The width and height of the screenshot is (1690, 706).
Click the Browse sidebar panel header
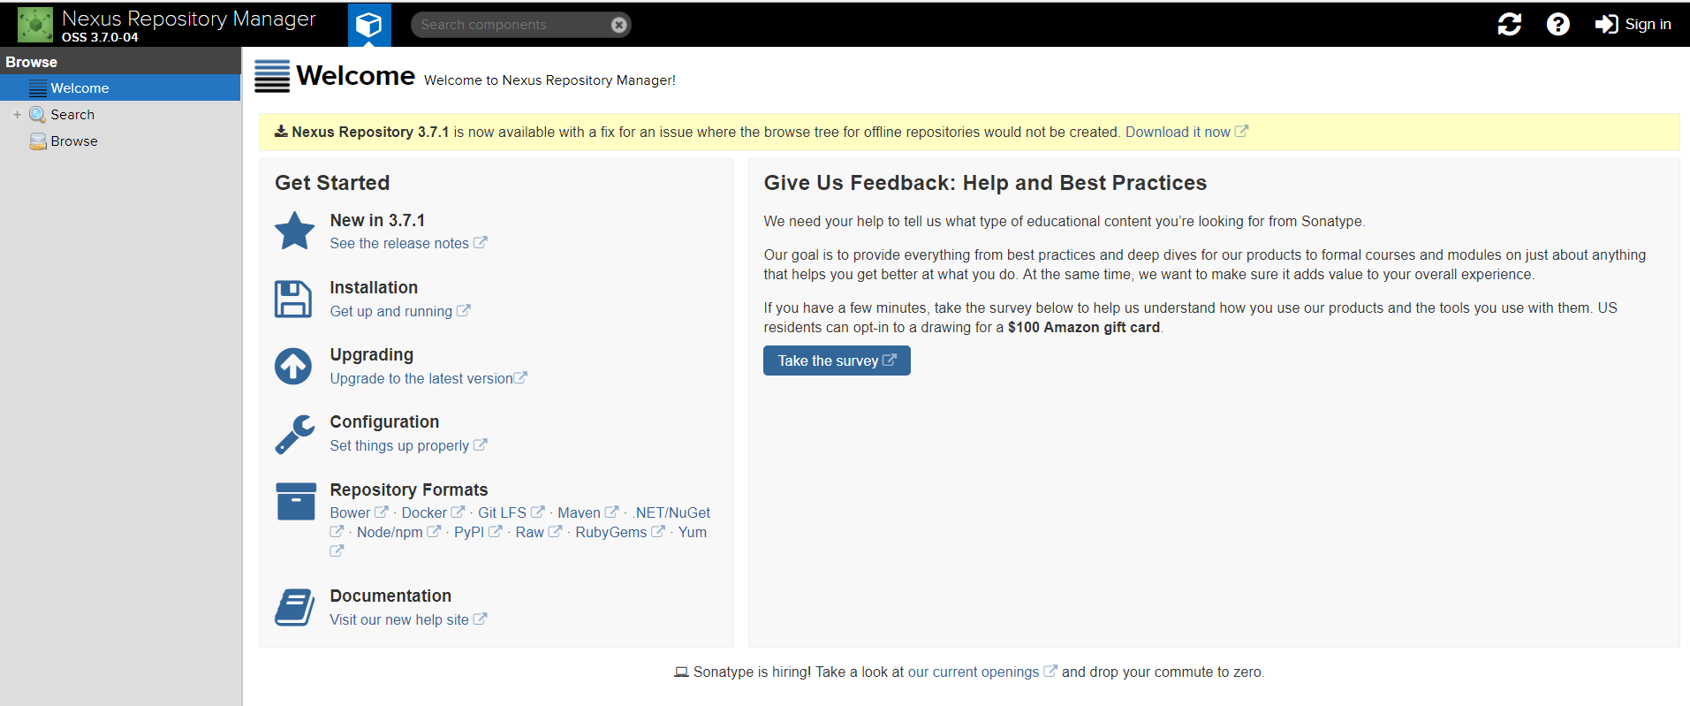tap(120, 62)
